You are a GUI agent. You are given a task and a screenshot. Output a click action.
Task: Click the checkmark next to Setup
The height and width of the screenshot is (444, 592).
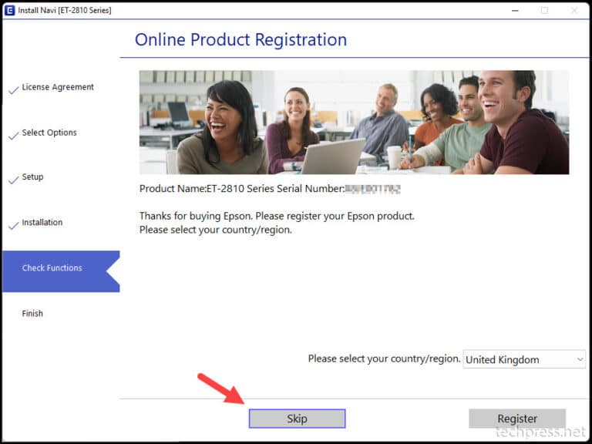(13, 180)
